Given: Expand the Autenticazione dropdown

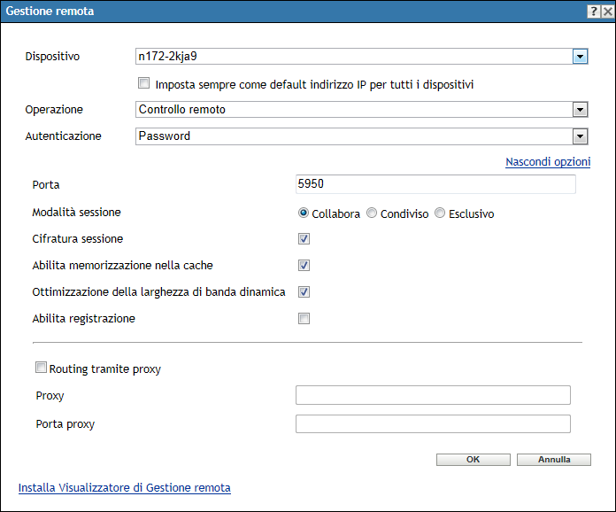Looking at the screenshot, I should pos(581,136).
